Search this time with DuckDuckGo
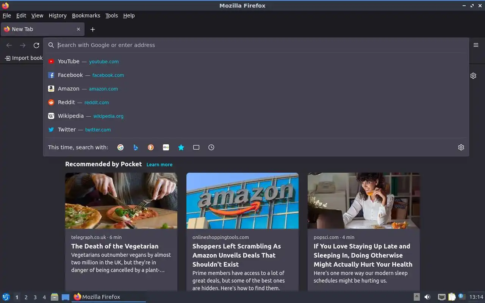The width and height of the screenshot is (485, 303). coord(151,147)
